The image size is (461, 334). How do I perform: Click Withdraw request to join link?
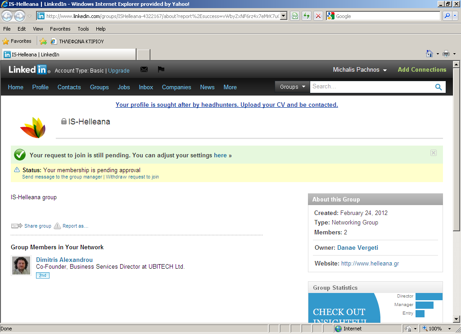pos(132,177)
